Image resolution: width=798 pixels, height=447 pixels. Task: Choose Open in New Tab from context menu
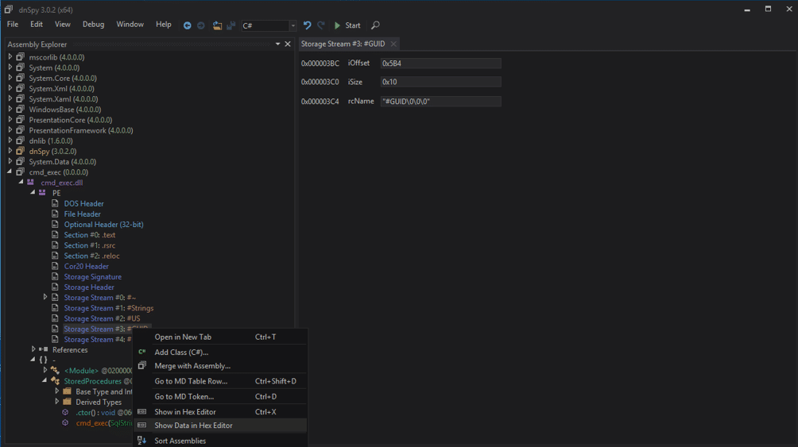(x=220, y=337)
